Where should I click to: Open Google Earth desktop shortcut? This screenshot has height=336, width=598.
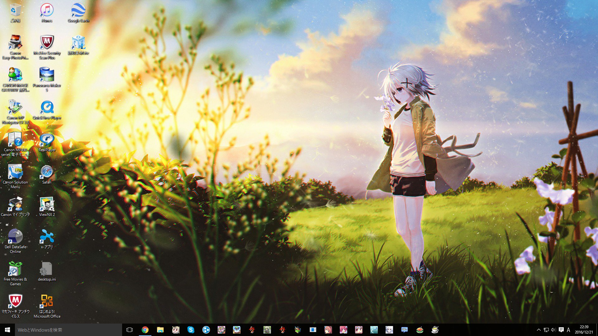coord(78,13)
